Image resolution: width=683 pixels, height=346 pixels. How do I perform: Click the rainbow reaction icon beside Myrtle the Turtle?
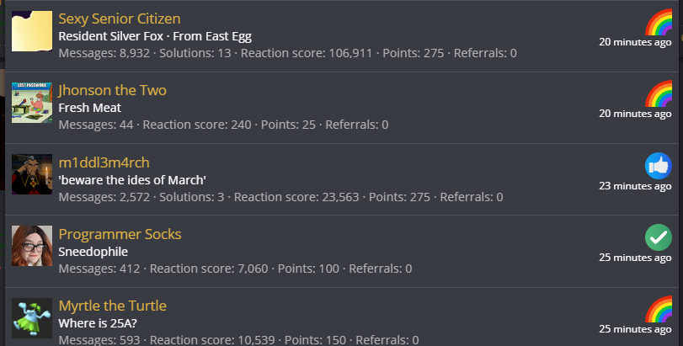coord(659,309)
